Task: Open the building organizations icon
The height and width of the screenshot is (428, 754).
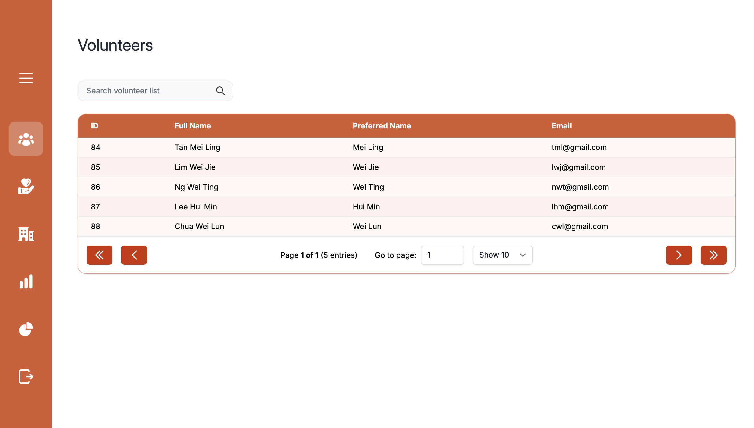Action: 26,234
